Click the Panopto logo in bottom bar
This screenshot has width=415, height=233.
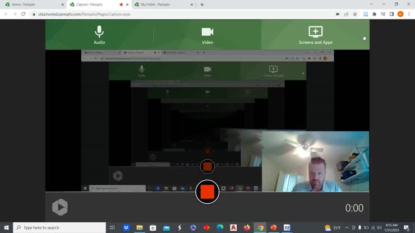tap(60, 207)
